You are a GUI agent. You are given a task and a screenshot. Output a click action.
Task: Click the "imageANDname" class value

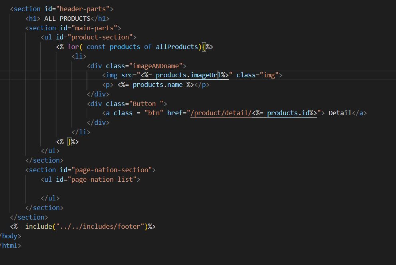coord(156,66)
